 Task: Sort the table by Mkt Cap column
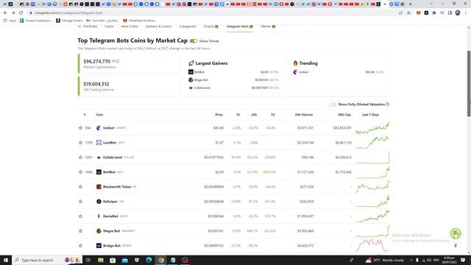344,115
